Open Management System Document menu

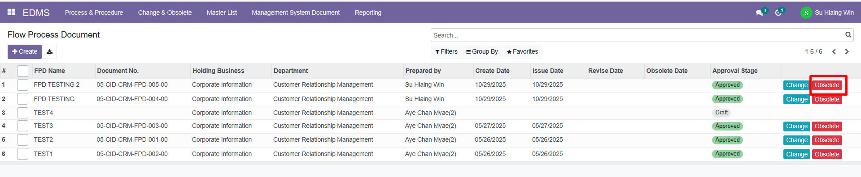tap(296, 13)
